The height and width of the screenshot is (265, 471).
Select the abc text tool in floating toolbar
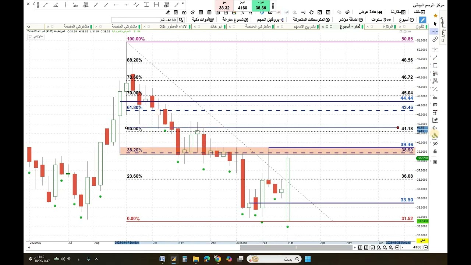coord(76,5)
